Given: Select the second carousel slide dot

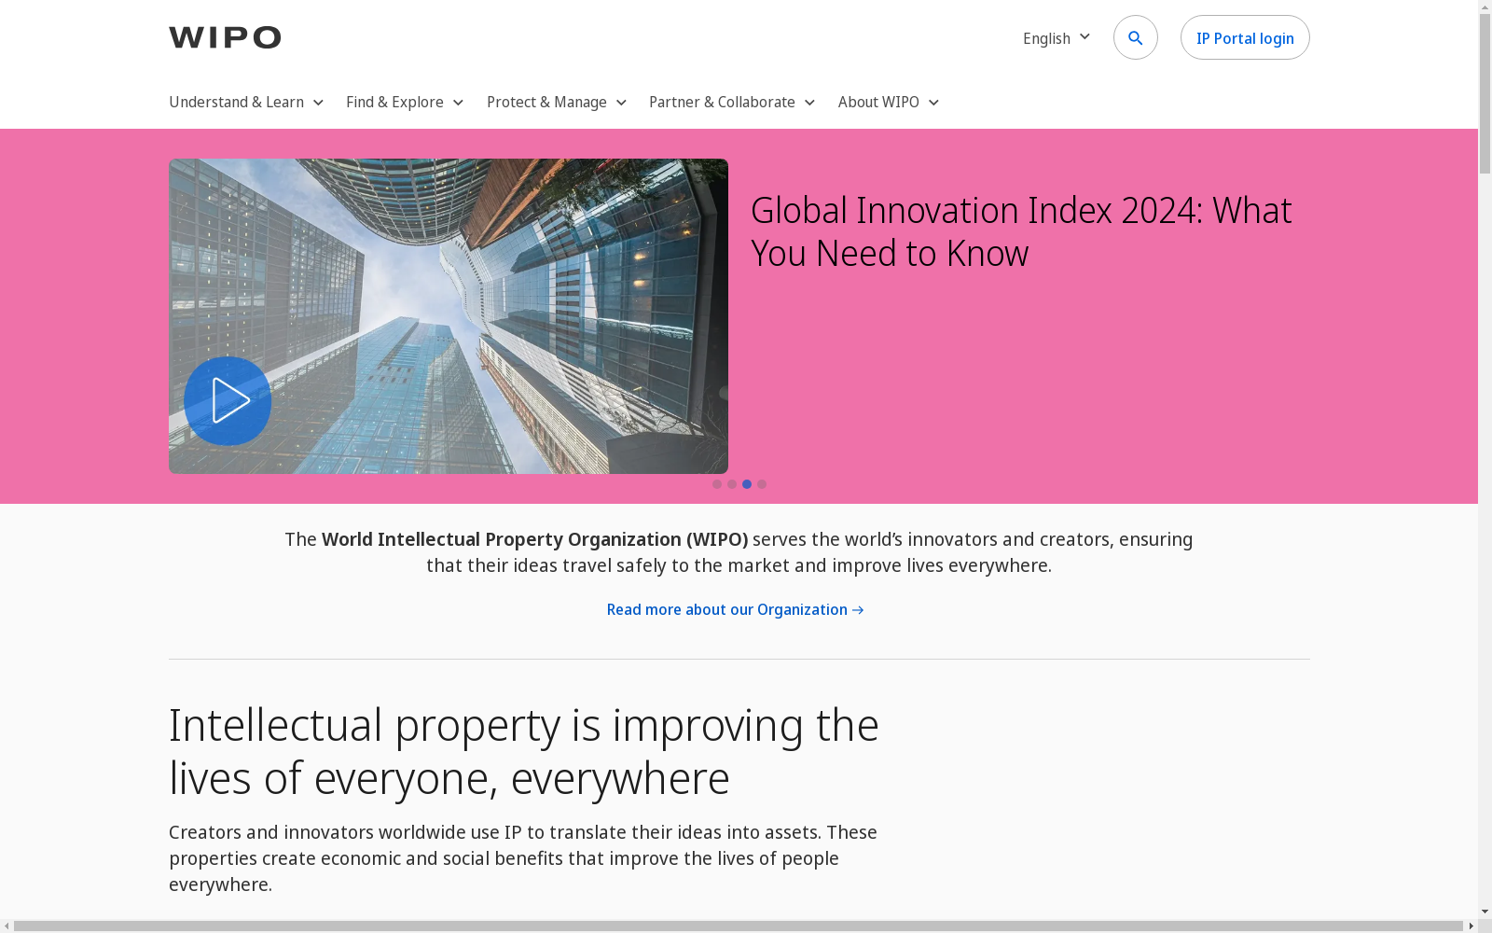Looking at the screenshot, I should click(732, 484).
